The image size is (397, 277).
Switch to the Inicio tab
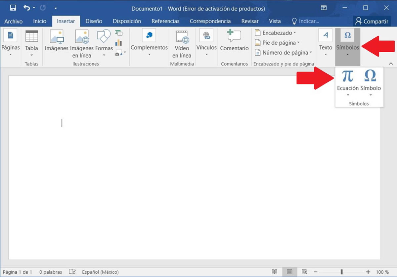click(40, 21)
